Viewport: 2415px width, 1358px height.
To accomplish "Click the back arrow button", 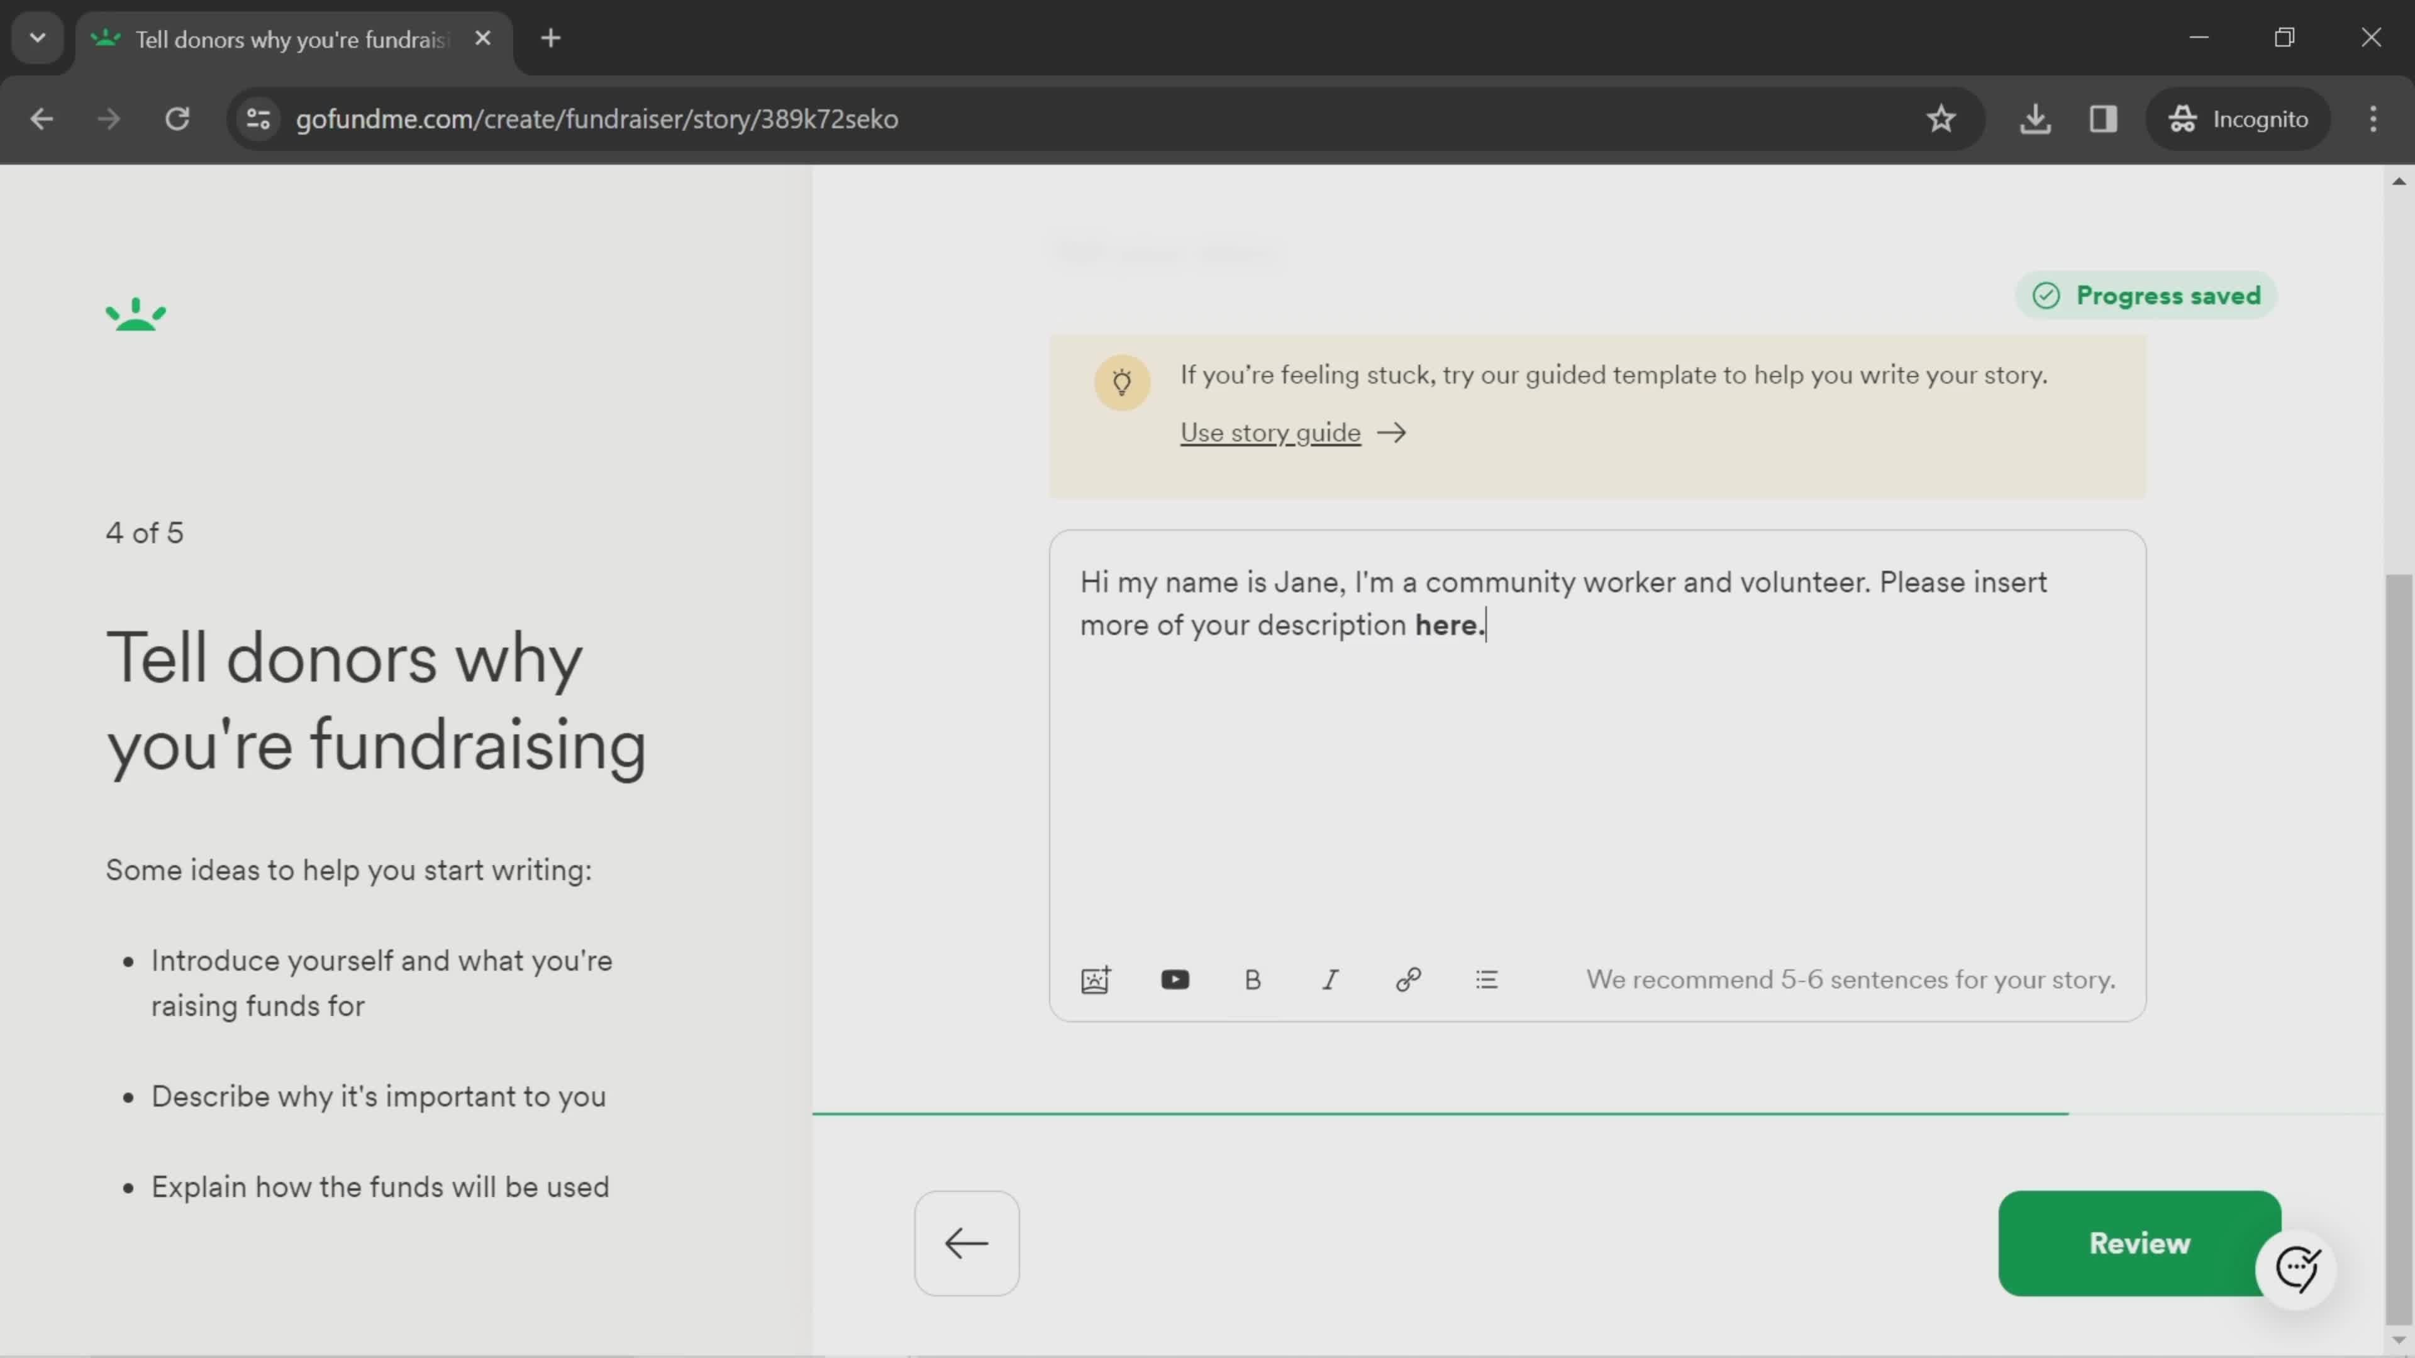I will pos(967,1242).
